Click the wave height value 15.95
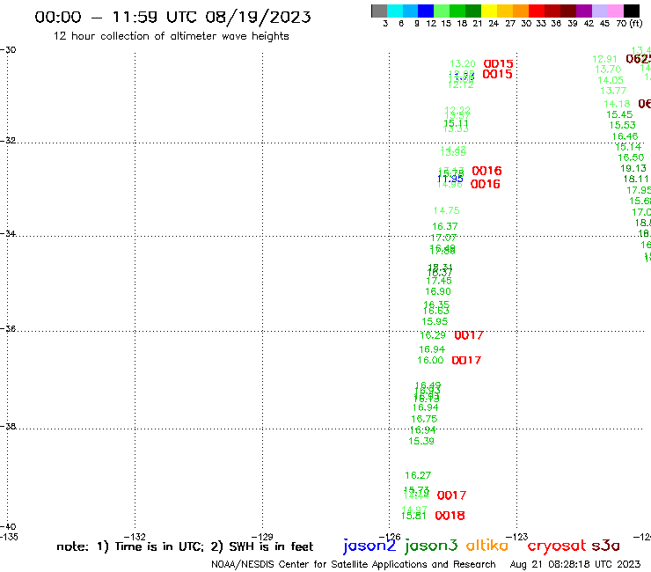The width and height of the screenshot is (651, 572). [x=435, y=321]
